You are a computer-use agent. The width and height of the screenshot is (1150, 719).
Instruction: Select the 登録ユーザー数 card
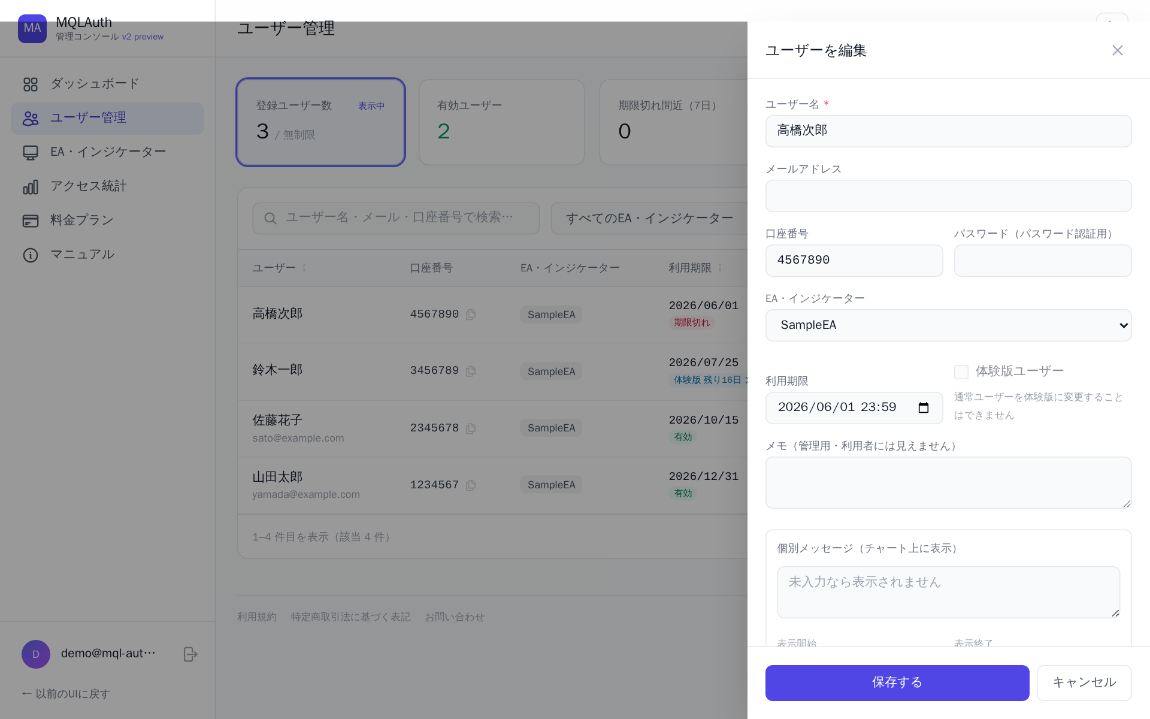click(320, 122)
